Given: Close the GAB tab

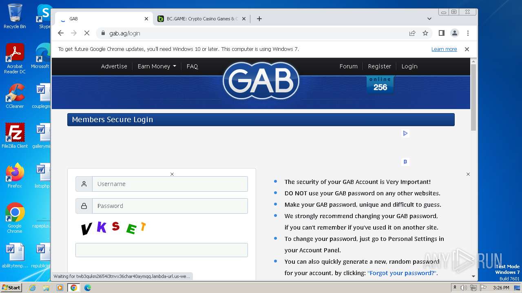Looking at the screenshot, I should [x=146, y=19].
